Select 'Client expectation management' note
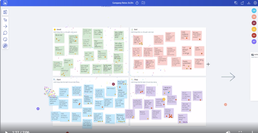 click(162, 60)
